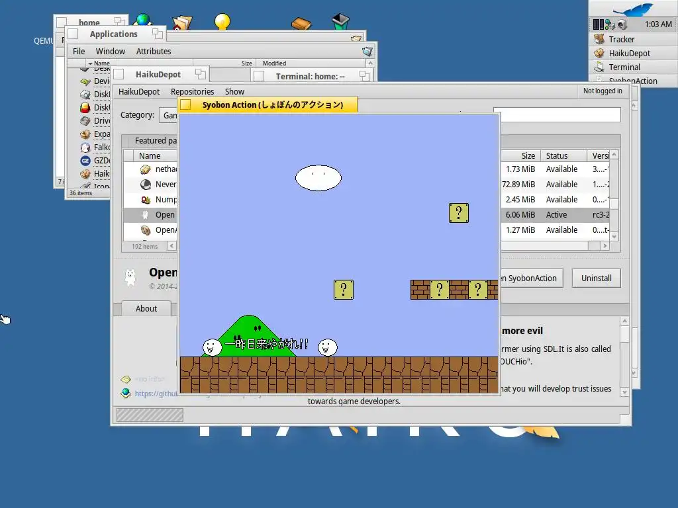Image resolution: width=678 pixels, height=508 pixels.
Task: Click the folder icon in Applications menu bar
Action: 367,52
